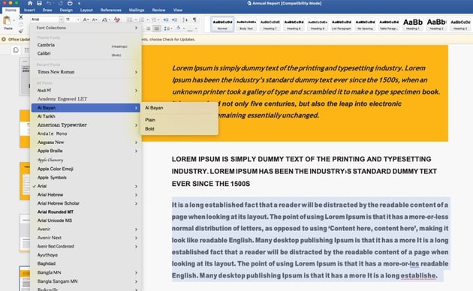Increase paragraph indent
473x291 pixels.
pyautogui.click(x=174, y=19)
